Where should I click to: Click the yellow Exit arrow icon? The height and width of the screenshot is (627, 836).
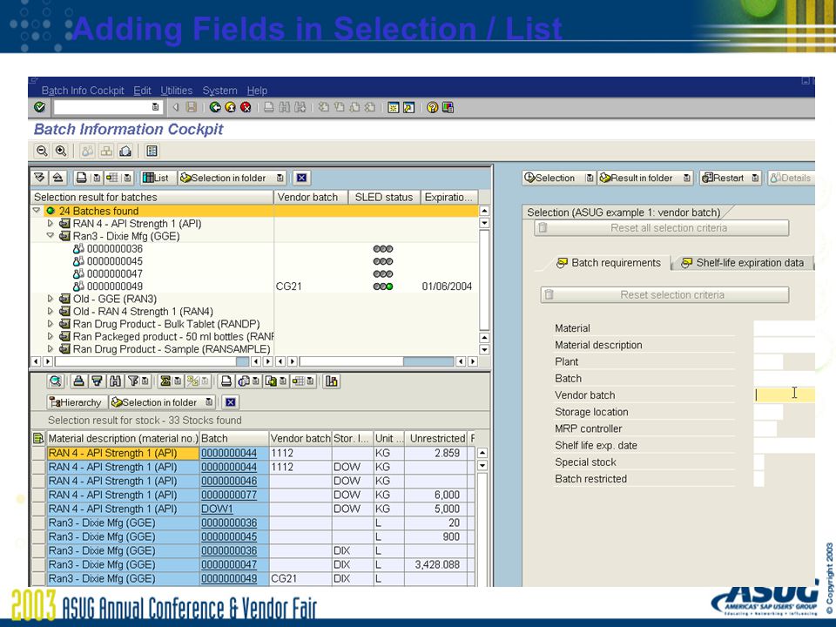coord(230,107)
